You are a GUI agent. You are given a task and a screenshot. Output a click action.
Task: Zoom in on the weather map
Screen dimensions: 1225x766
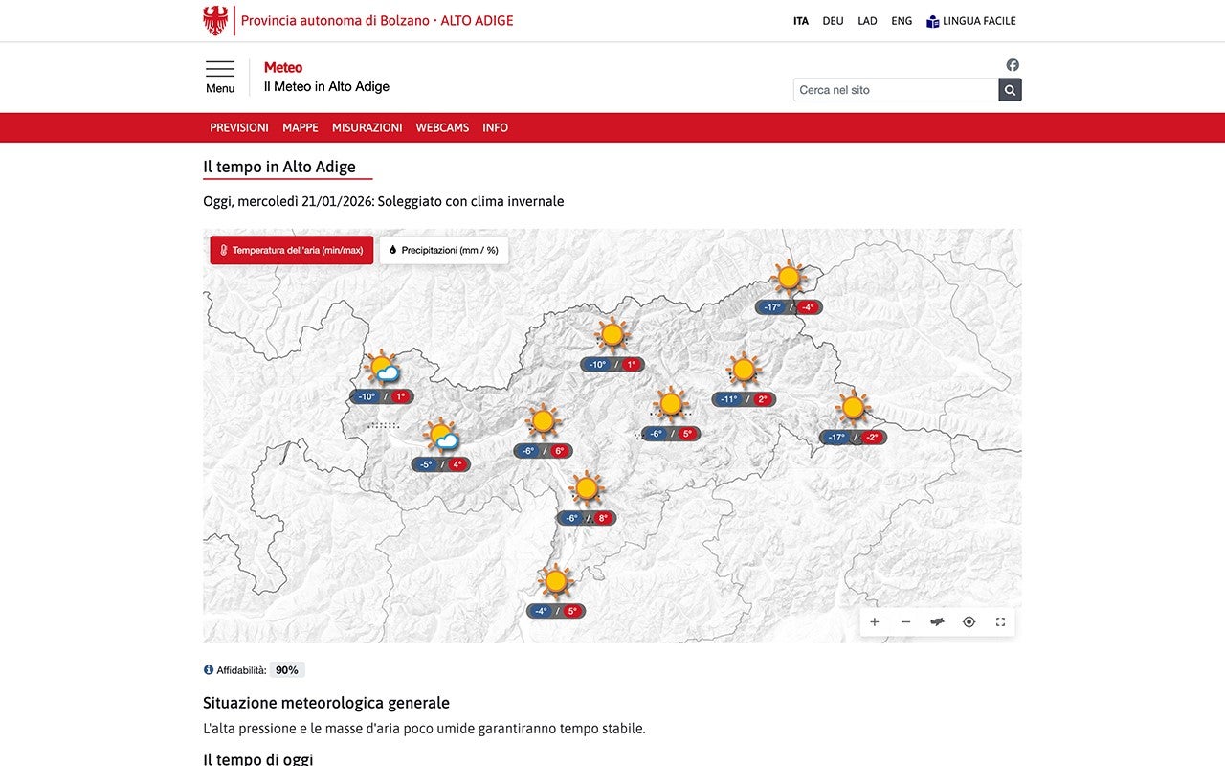[x=874, y=622]
